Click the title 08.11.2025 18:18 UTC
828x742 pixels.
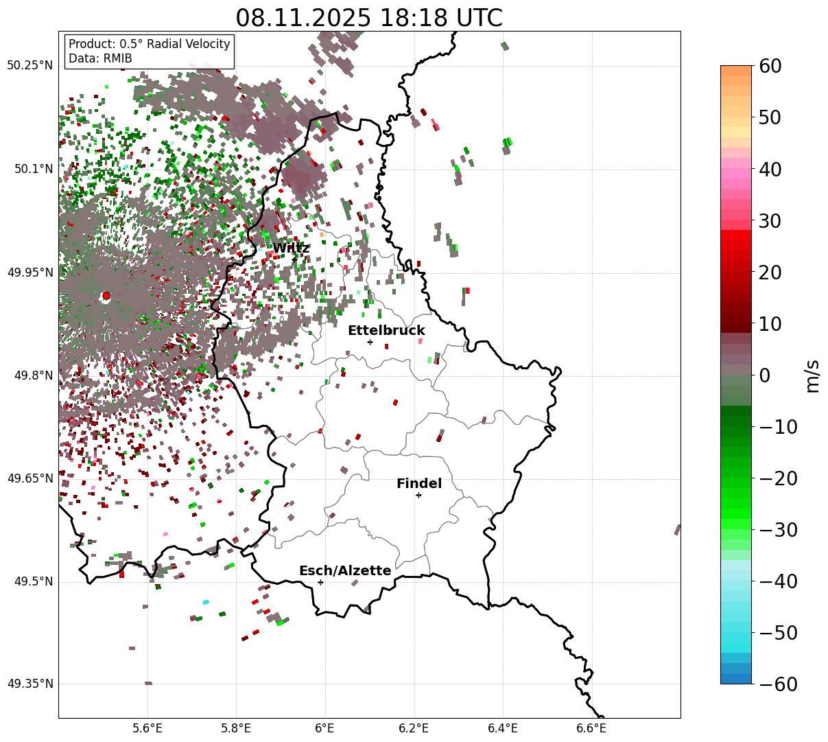(x=369, y=17)
